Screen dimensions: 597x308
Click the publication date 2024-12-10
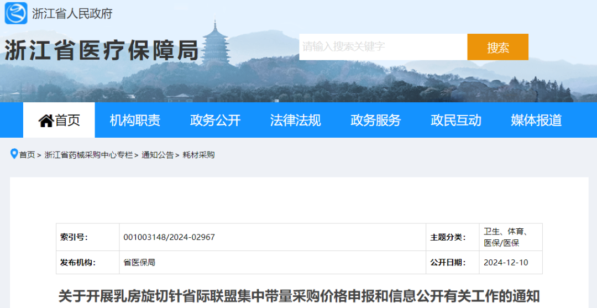(x=506, y=262)
